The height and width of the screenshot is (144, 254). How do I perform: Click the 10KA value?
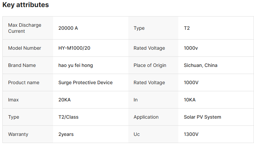190,100
